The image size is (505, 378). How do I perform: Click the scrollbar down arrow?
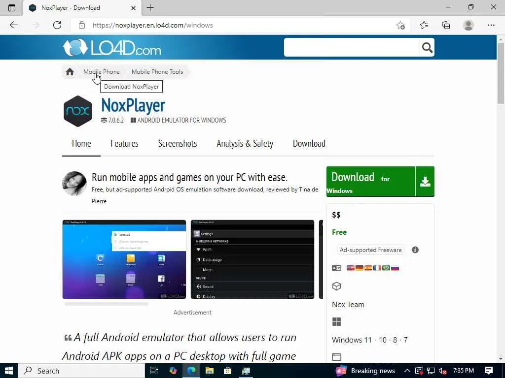[x=501, y=359]
